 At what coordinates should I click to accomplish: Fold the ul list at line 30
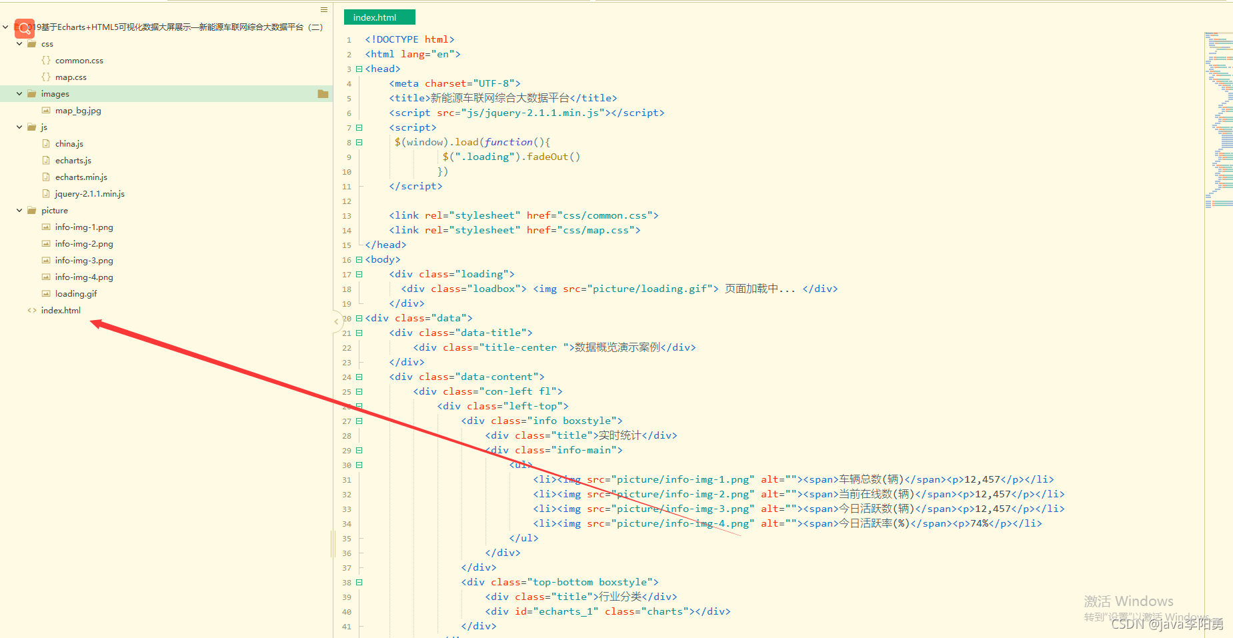point(359,465)
